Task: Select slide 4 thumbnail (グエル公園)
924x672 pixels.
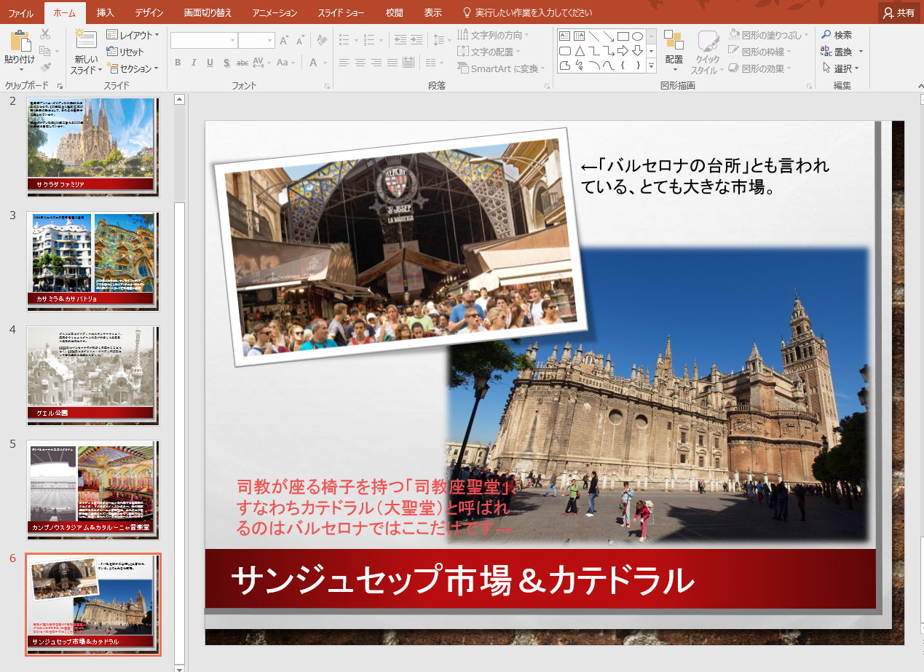Action: click(x=92, y=375)
